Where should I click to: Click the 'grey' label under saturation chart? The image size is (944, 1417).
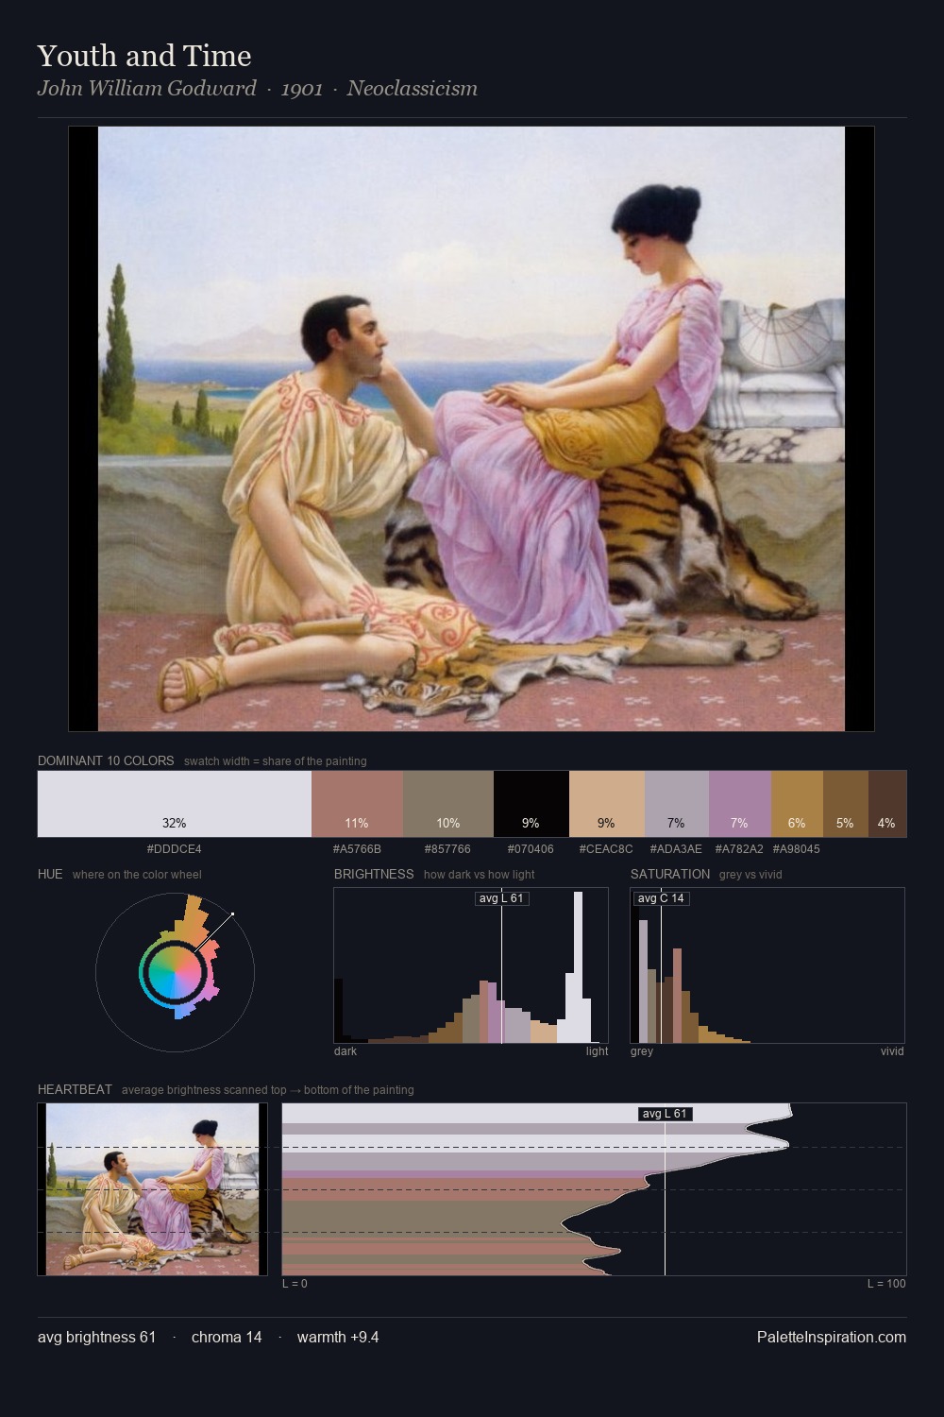(x=642, y=1051)
